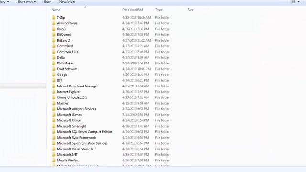Click the Microsoft.NET folder icon
The width and height of the screenshot is (306, 172).
[x=54, y=155]
